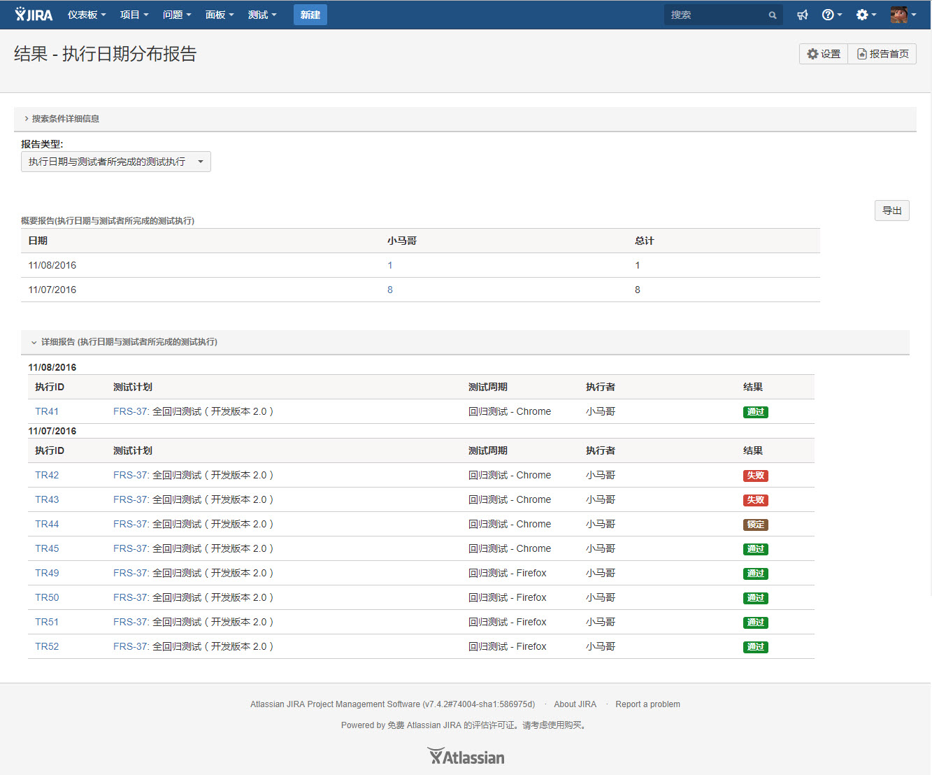Open FRS-37 link in TR49 row
The image size is (932, 775).
[x=130, y=573]
